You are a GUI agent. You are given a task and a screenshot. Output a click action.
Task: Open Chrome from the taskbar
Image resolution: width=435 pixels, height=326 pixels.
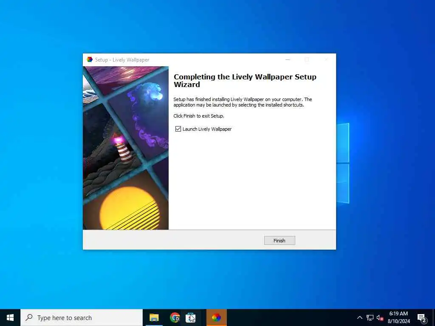click(175, 318)
